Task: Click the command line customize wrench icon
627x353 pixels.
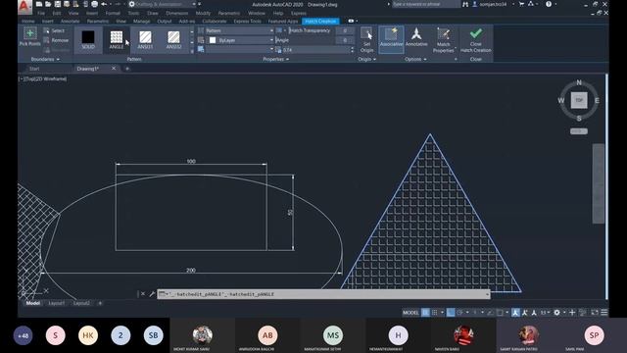Action: (152, 294)
